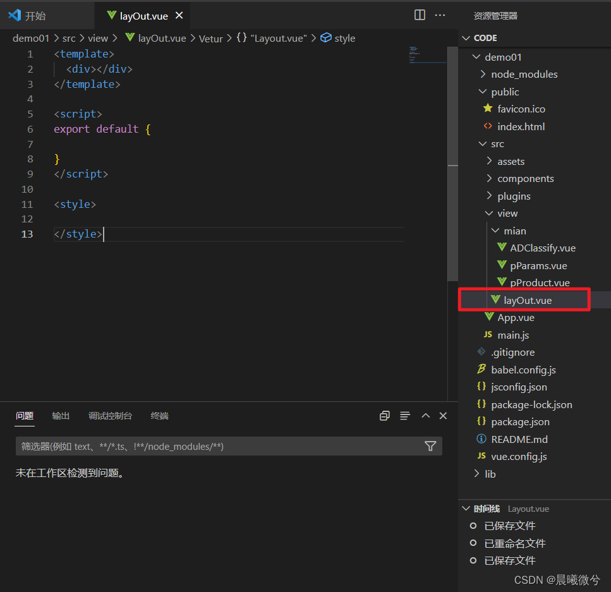Click the problems filter input field
The image size is (611, 592).
[x=229, y=446]
